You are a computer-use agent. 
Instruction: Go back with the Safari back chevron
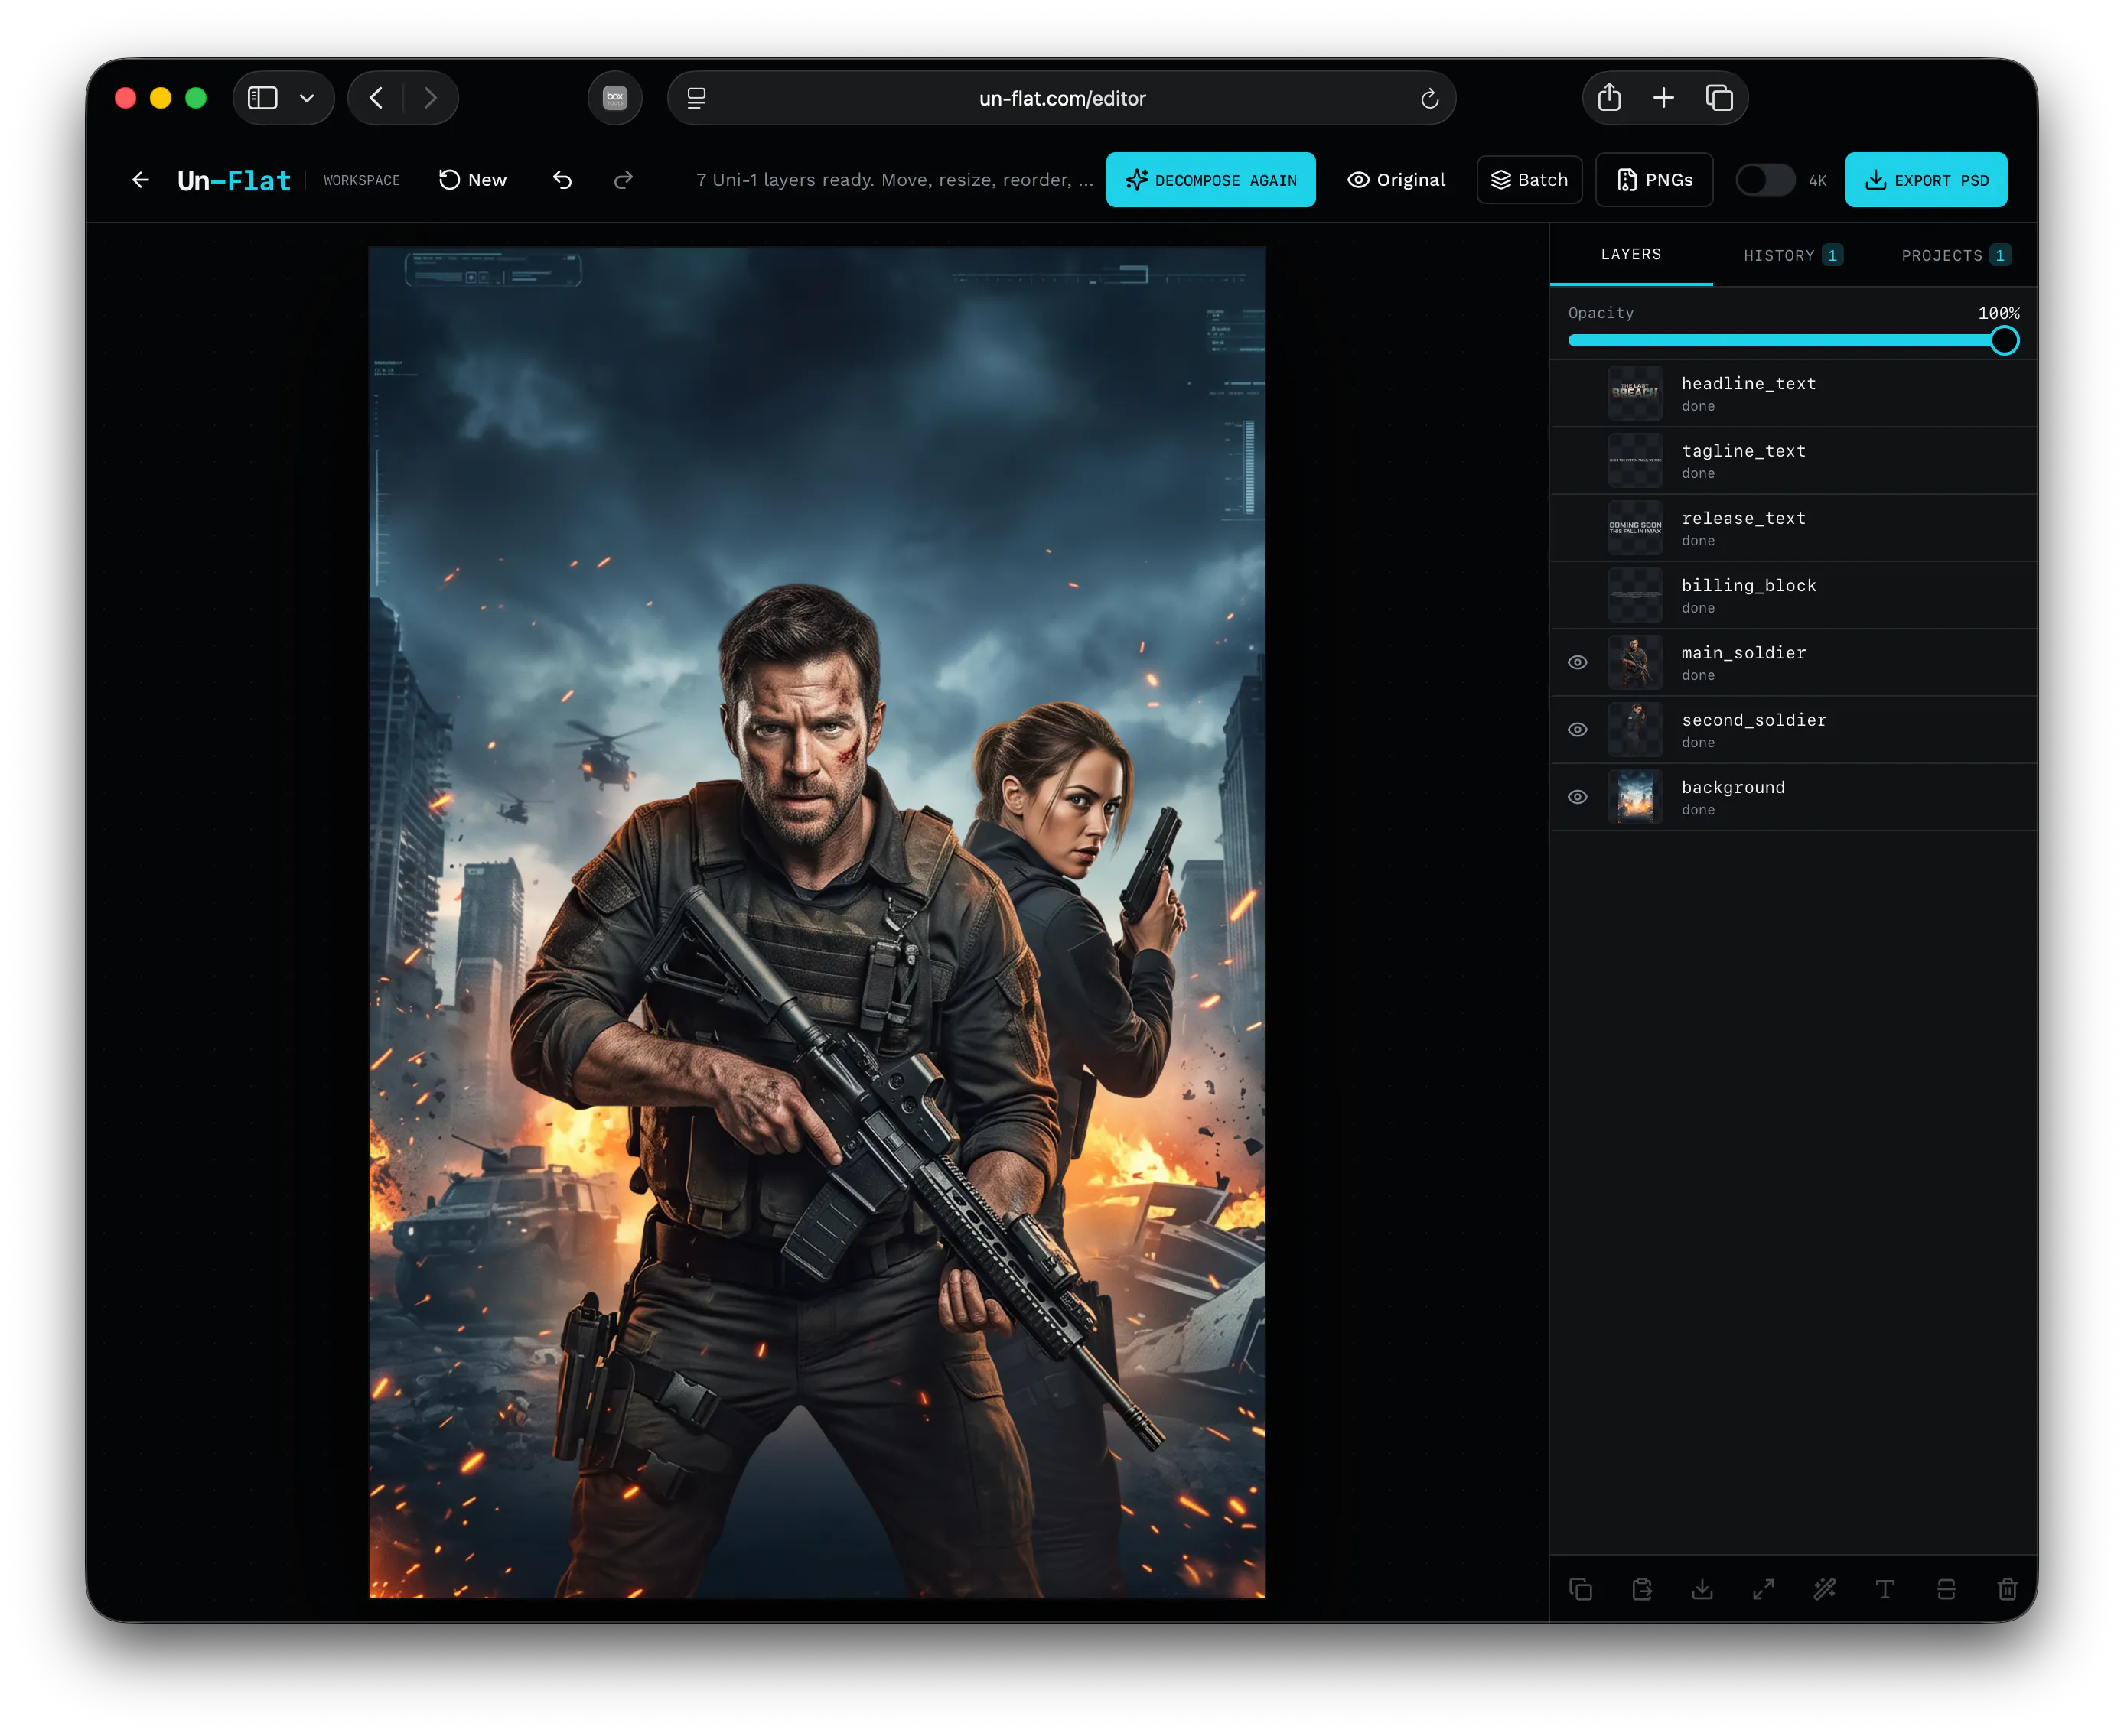click(376, 98)
